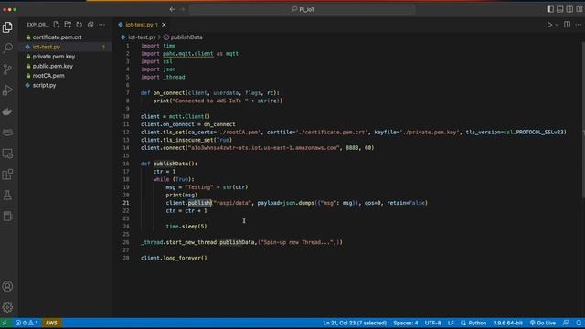Viewport: 585px width, 329px height.
Task: Click 'client = mqtt.Client()' on line 10
Action: pos(175,116)
